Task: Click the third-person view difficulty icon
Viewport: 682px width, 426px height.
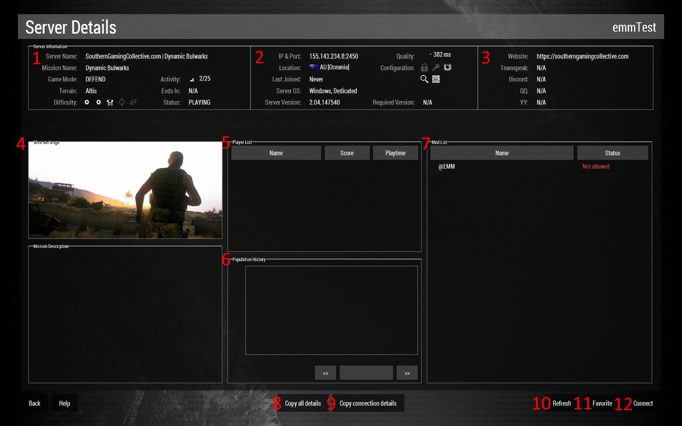Action: point(110,102)
